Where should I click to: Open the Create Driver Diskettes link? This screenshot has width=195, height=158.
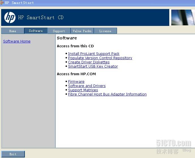[89, 62]
